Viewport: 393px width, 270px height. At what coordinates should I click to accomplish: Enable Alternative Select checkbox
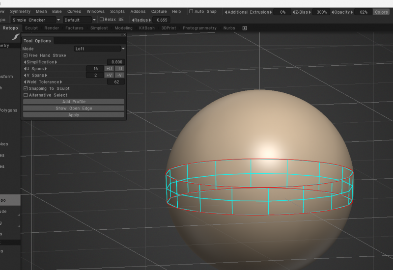pos(26,95)
